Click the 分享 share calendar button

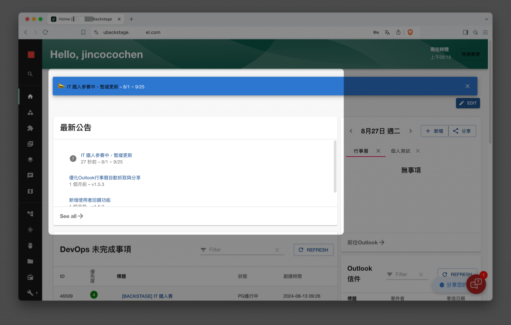pyautogui.click(x=462, y=131)
